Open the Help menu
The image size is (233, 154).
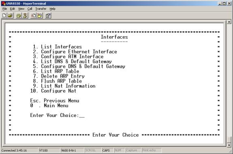click(x=52, y=9)
